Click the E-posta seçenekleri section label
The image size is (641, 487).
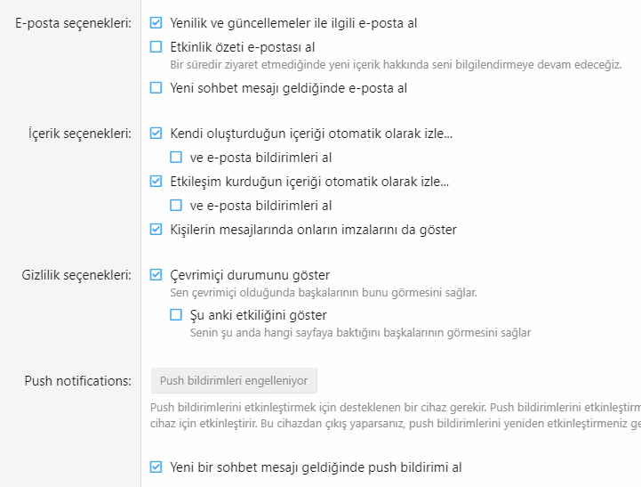click(x=73, y=23)
